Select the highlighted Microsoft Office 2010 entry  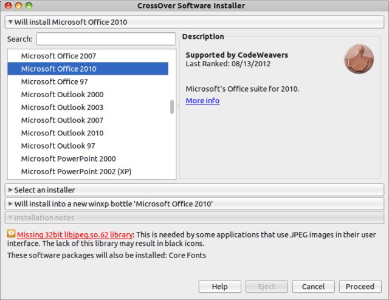click(88, 69)
